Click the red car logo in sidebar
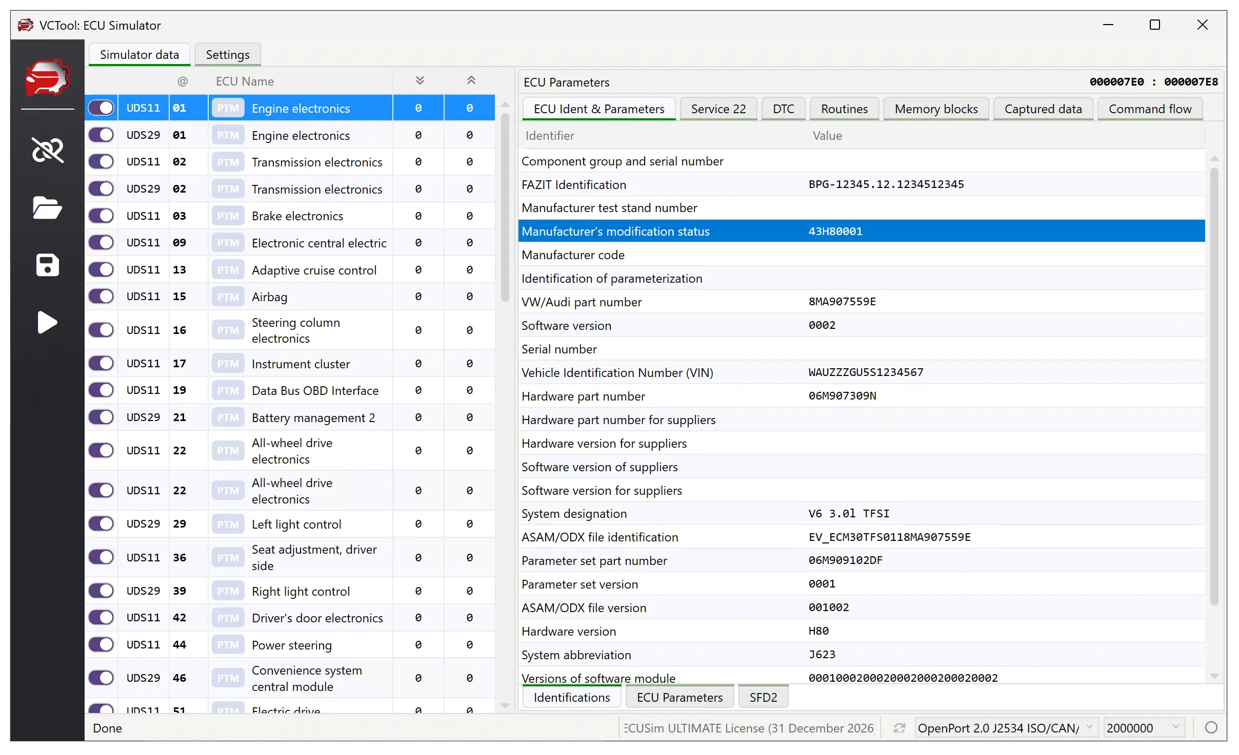The image size is (1239, 755). point(47,78)
